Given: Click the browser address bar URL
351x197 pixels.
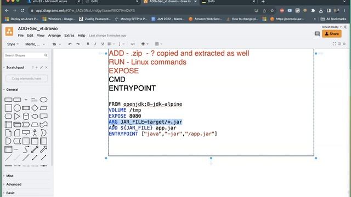Looking at the screenshot, I should pyautogui.click(x=86, y=10).
